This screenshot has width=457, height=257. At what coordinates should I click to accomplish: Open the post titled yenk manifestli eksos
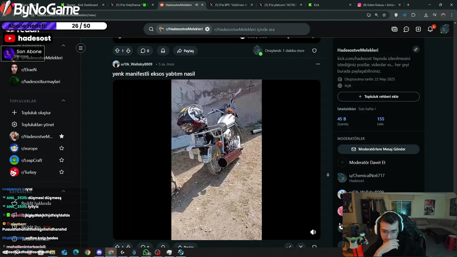pyautogui.click(x=154, y=74)
